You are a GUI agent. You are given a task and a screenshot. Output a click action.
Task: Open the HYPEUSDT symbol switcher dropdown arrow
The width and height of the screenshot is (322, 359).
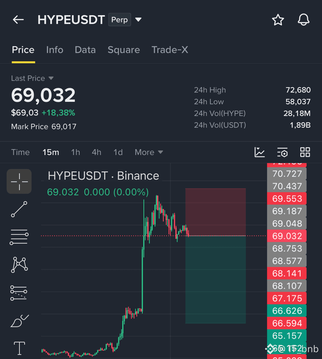pos(138,20)
